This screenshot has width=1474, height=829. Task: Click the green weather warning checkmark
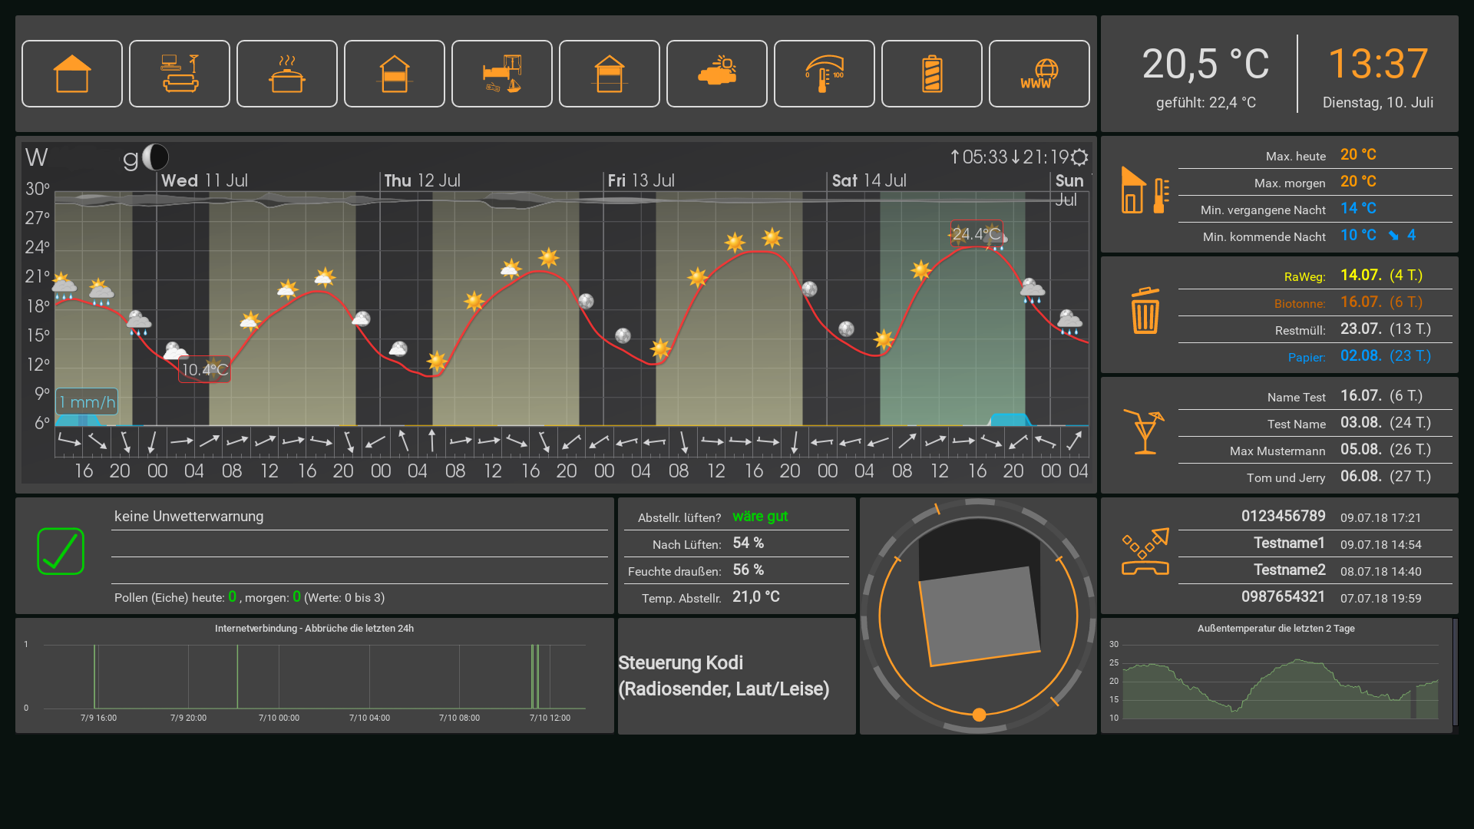pos(61,551)
